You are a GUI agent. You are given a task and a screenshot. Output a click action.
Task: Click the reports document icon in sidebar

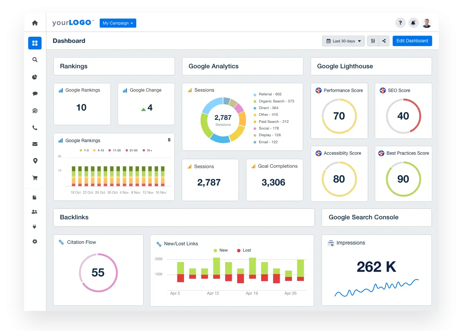pos(35,197)
